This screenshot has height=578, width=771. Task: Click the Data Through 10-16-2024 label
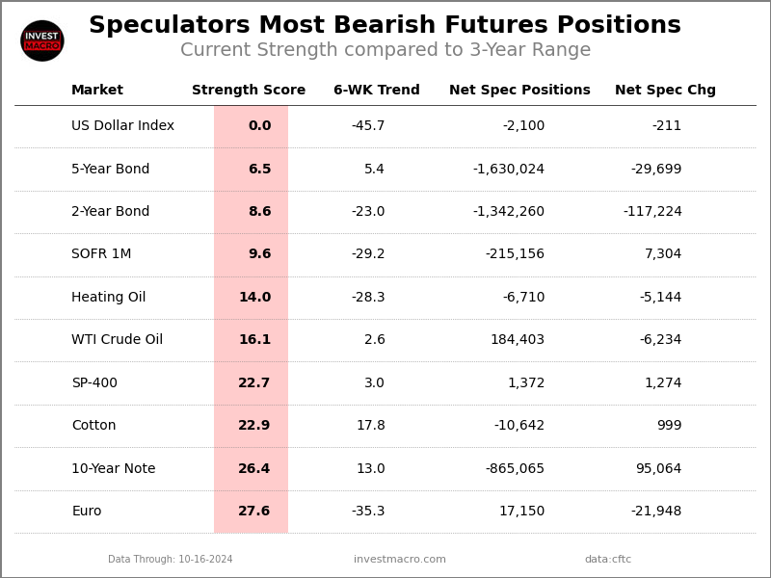(171, 560)
